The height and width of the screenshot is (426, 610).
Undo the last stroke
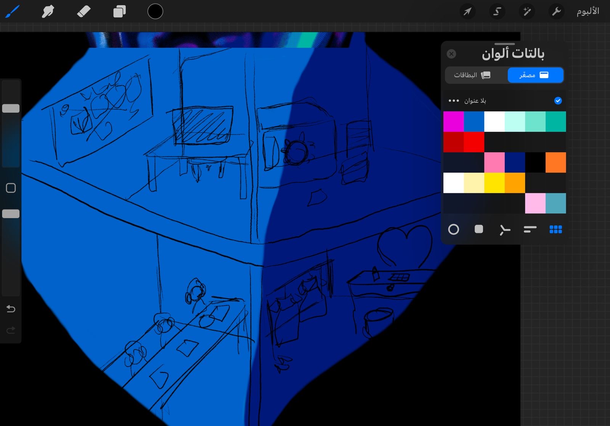(11, 309)
